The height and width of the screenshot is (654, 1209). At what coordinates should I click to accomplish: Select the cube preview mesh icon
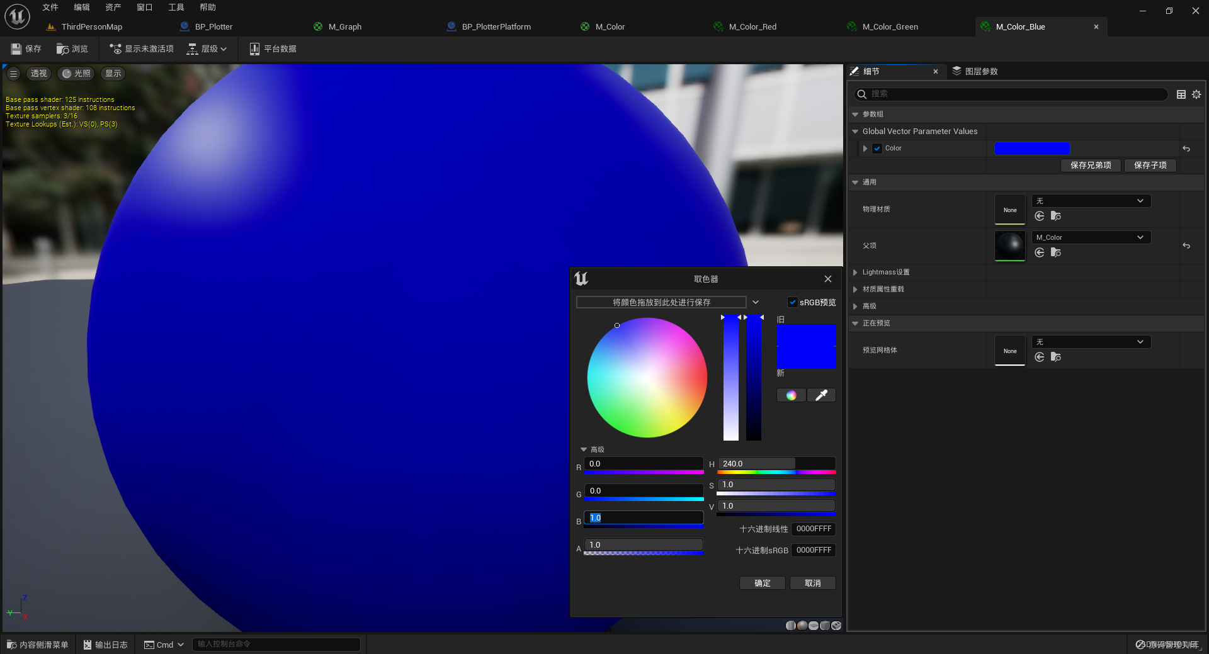click(x=825, y=625)
